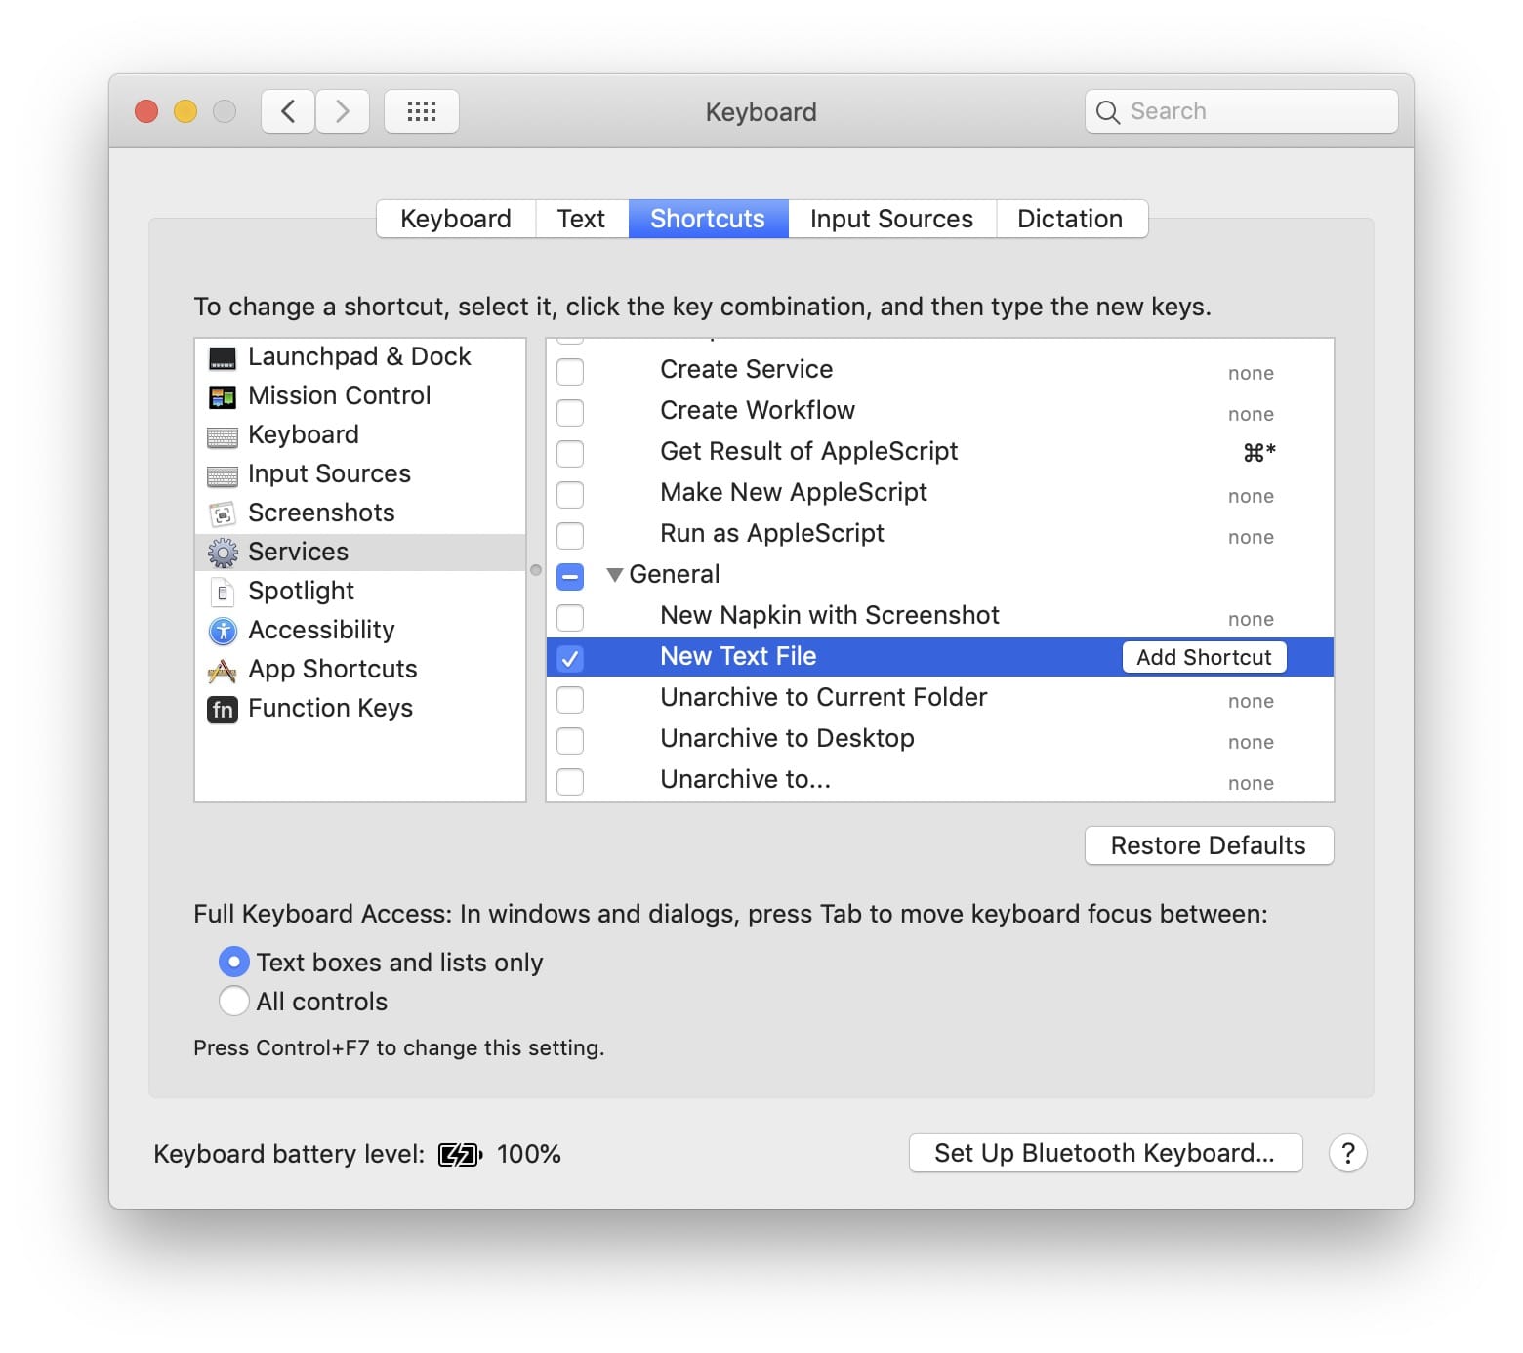Select Services in the sidebar
Screen dimensions: 1523x1353
pyautogui.click(x=298, y=552)
